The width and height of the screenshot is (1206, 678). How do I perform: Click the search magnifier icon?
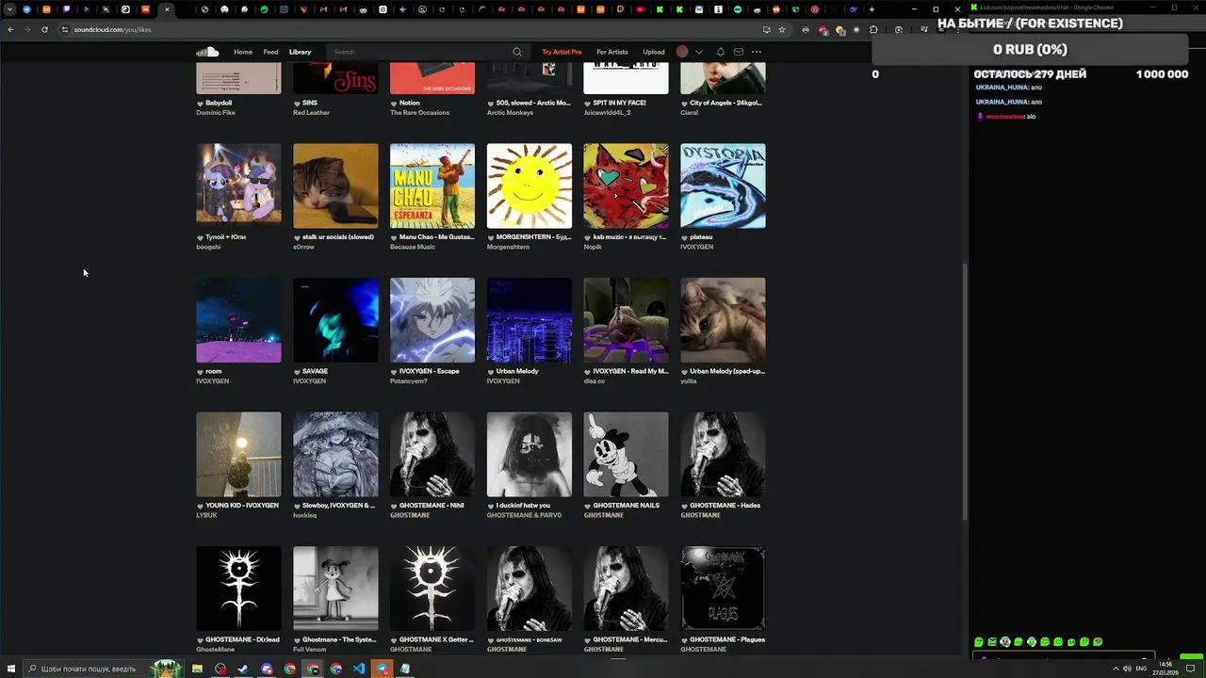click(x=517, y=52)
